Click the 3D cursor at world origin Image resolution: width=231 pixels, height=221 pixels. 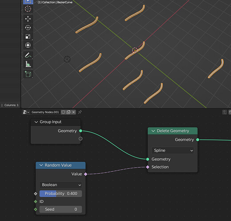(135, 50)
